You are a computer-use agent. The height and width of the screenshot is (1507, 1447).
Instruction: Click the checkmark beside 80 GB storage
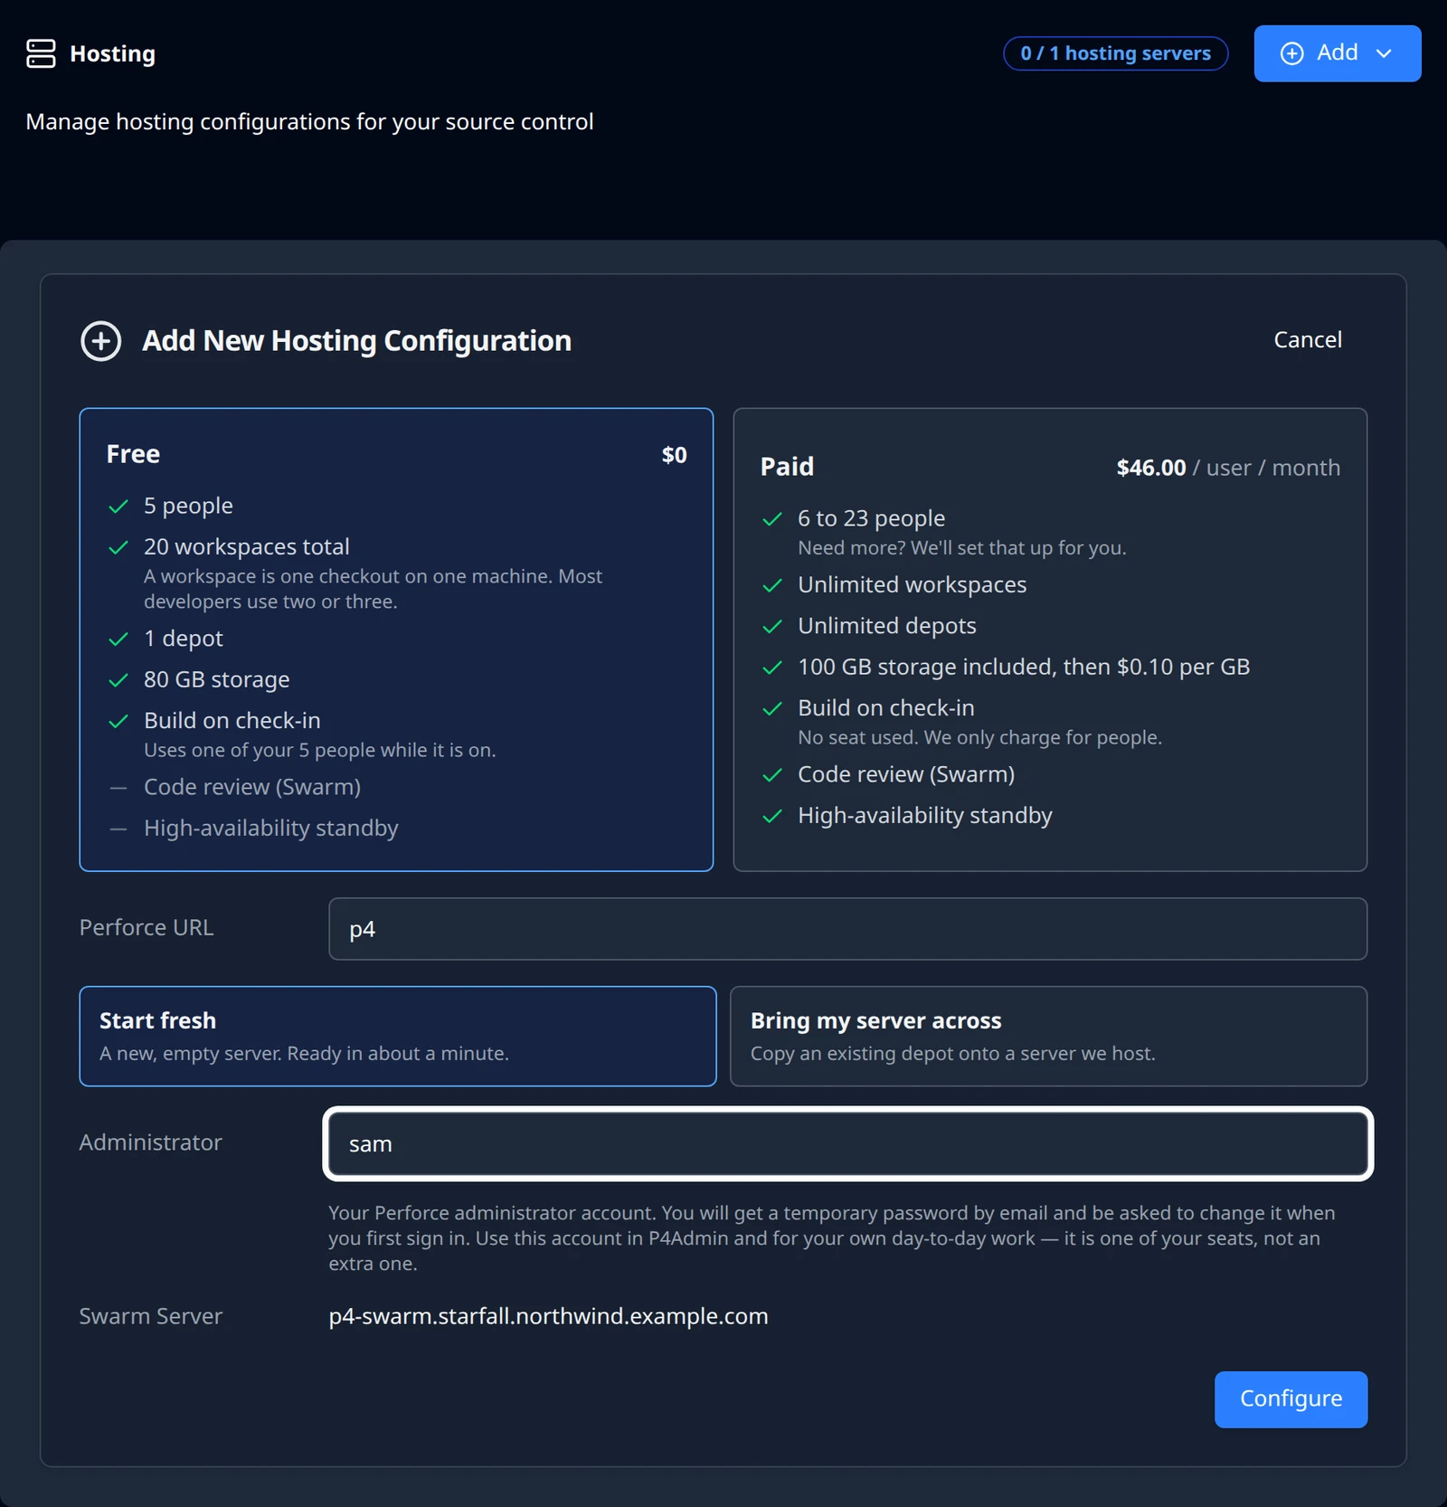(118, 680)
